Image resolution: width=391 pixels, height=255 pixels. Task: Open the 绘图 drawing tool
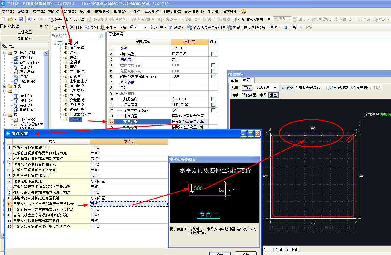pyautogui.click(x=56, y=19)
